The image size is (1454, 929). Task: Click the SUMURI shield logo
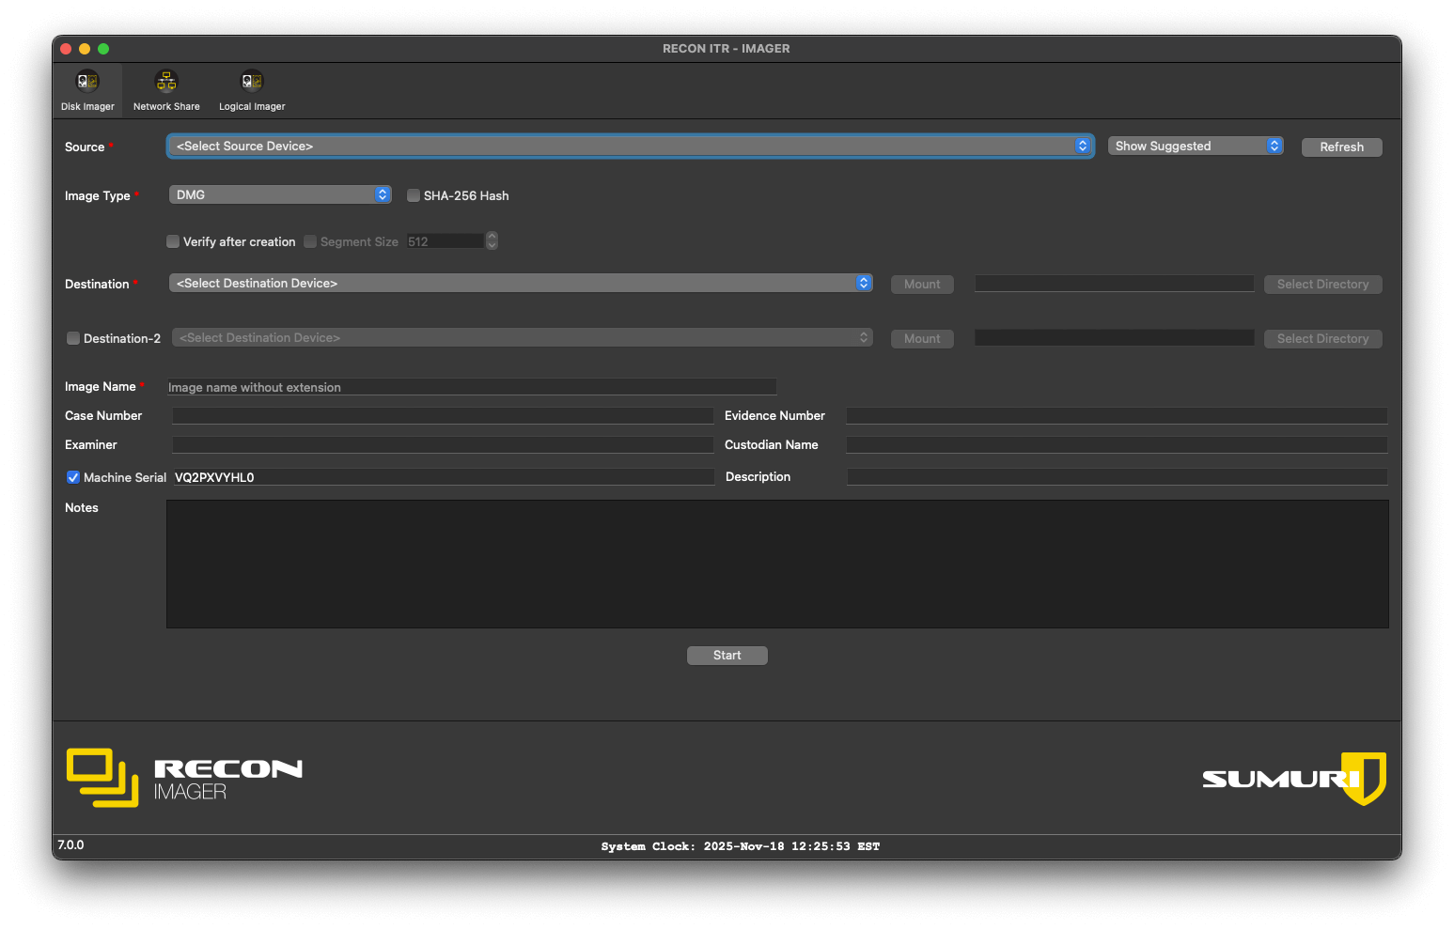pos(1363,778)
